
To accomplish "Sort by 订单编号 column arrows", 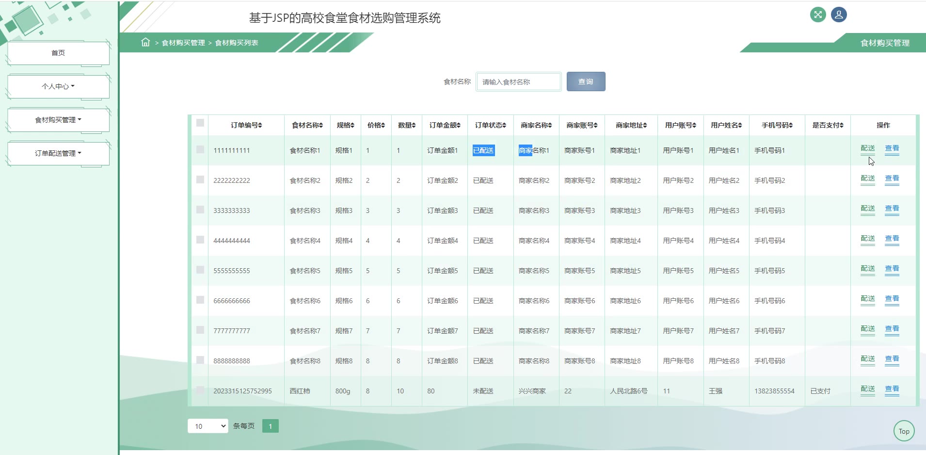I will (260, 125).
